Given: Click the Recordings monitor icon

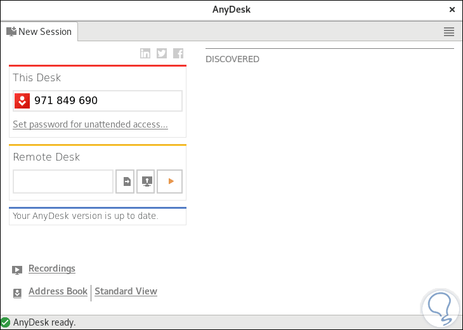Looking at the screenshot, I should [17, 270].
